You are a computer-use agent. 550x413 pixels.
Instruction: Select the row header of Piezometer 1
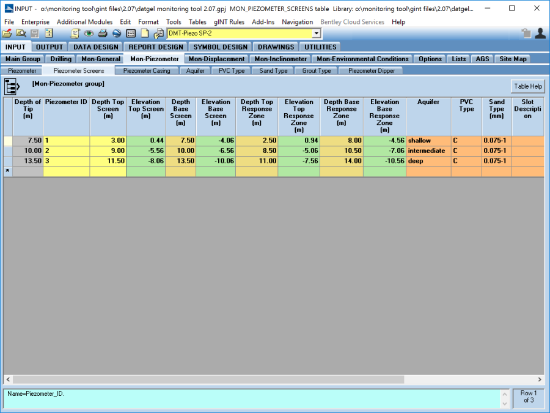8,140
